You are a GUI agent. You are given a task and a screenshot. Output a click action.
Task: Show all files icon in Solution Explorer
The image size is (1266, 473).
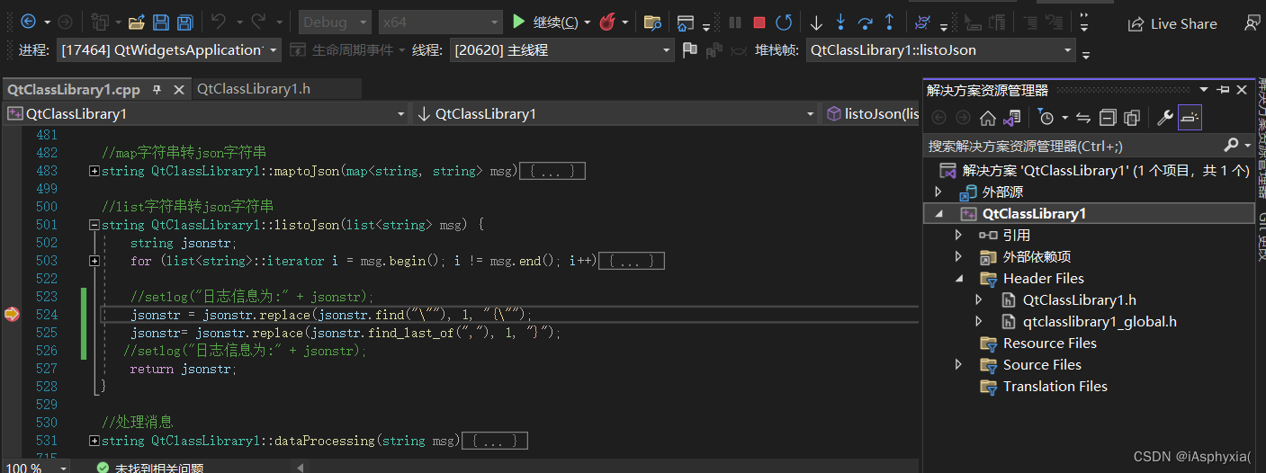1132,118
